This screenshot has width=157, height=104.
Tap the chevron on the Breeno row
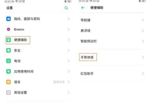[69, 29]
